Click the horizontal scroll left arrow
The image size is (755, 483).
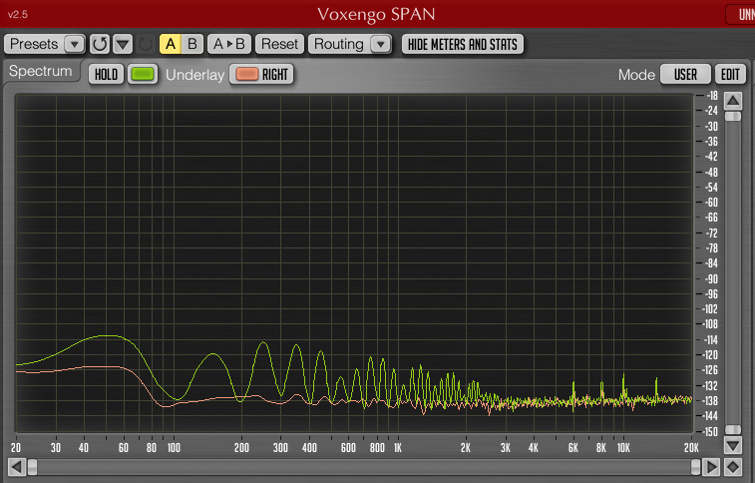(16, 466)
